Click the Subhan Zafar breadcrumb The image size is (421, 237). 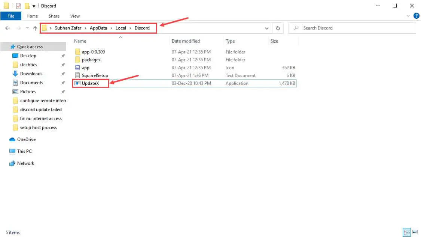pos(68,28)
